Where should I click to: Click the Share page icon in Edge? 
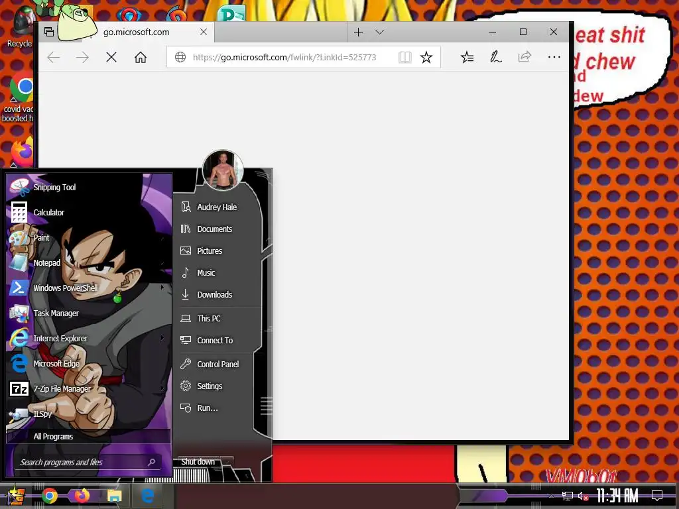pos(525,57)
